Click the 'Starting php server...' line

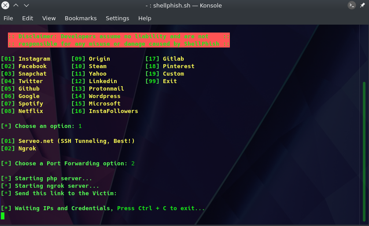click(x=46, y=179)
